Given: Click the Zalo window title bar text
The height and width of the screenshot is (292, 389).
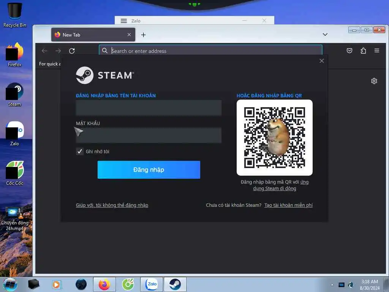Looking at the screenshot, I should (x=136, y=21).
